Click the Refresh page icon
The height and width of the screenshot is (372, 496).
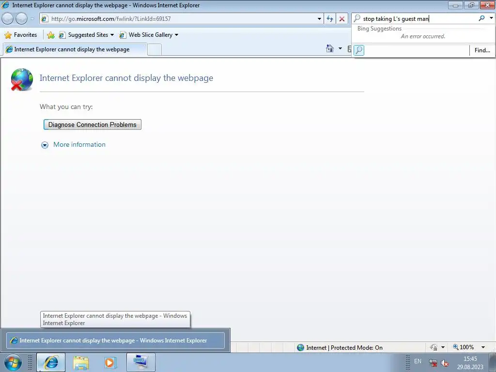[330, 19]
